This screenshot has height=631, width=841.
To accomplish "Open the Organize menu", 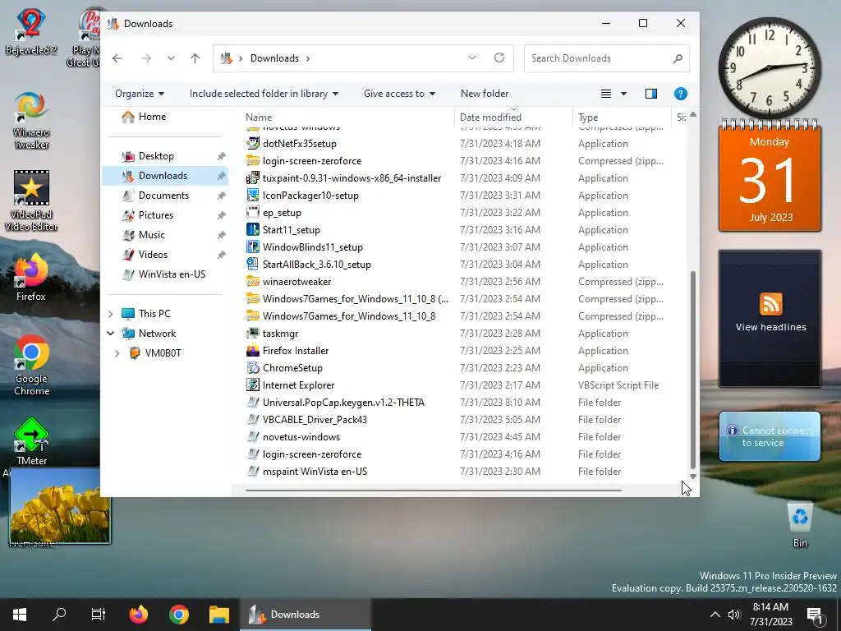I will coord(140,94).
